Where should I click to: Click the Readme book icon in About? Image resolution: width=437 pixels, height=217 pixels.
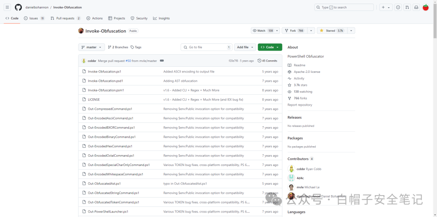[x=290, y=65]
